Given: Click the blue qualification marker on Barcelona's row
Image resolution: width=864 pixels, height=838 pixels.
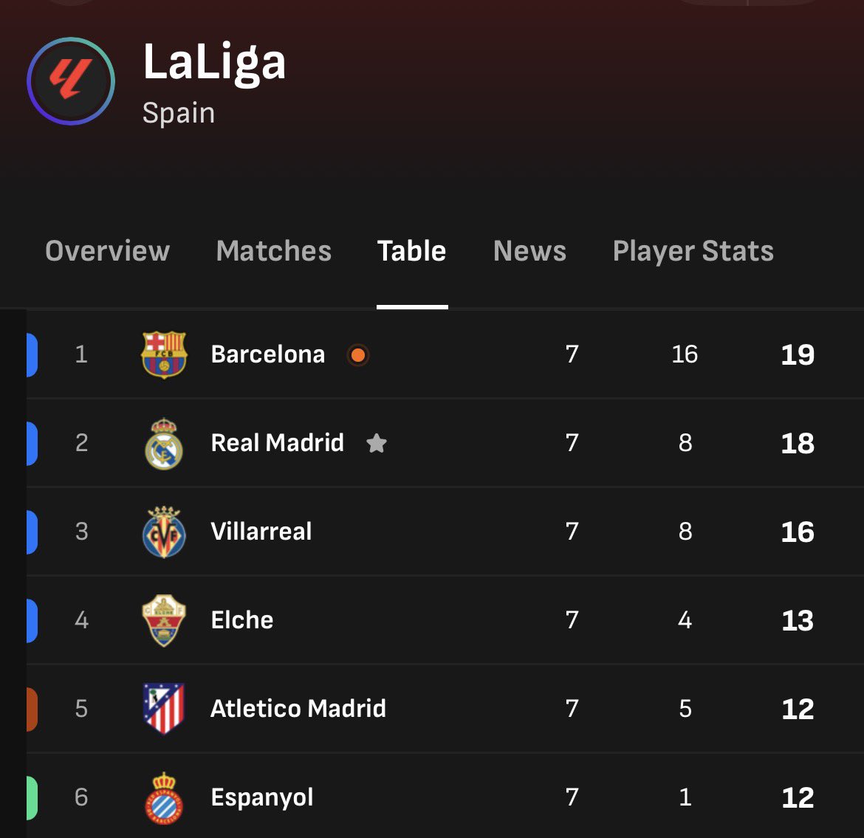Looking at the screenshot, I should [x=32, y=355].
